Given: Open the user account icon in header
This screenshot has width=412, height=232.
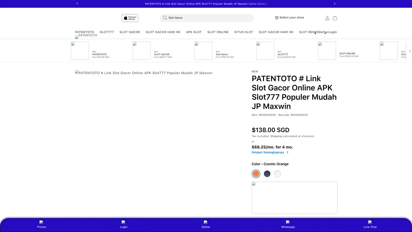Looking at the screenshot, I should 327,18.
